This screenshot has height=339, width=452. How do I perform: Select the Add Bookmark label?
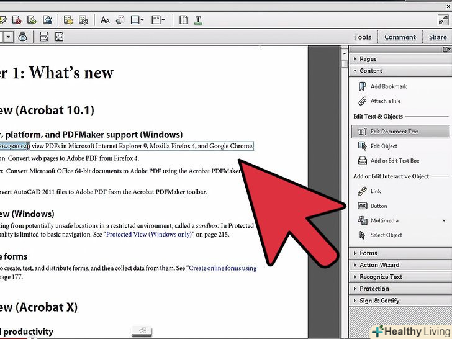[389, 86]
